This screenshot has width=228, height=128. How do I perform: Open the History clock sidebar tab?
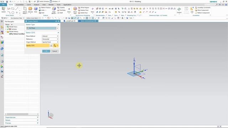click(x=2, y=62)
